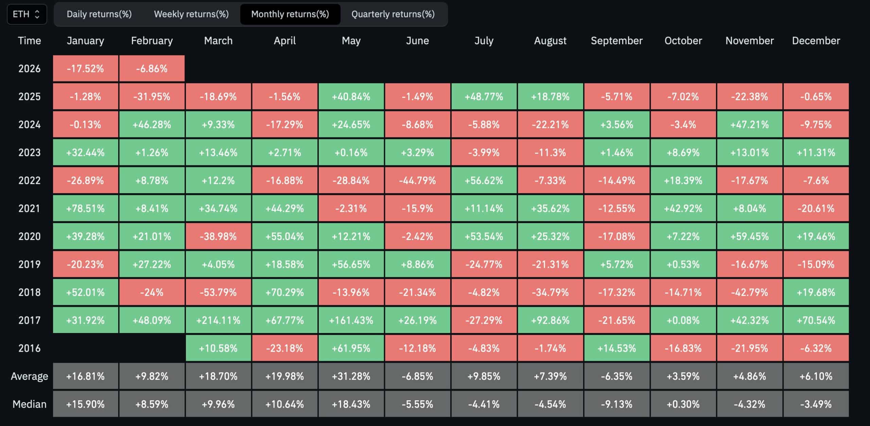
Task: Click the Median row label
Action: pos(29,404)
